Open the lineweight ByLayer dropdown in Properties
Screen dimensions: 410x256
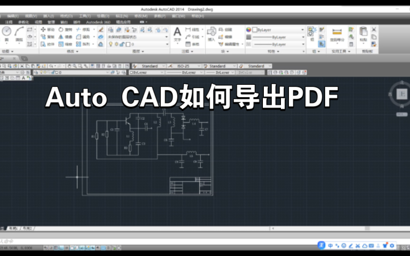click(x=278, y=37)
